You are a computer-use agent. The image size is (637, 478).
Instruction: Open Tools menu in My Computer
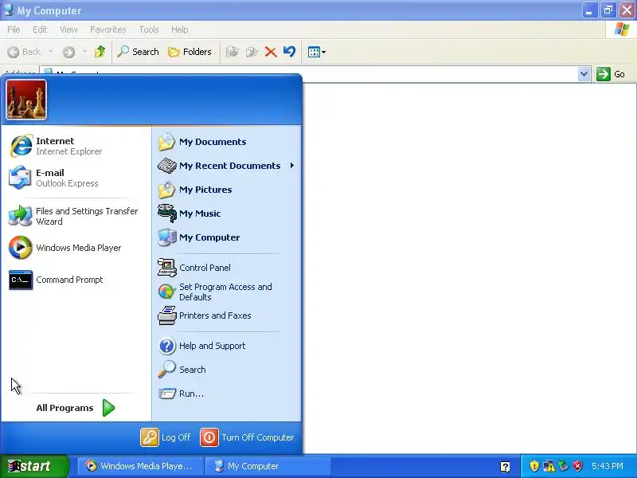coord(149,29)
